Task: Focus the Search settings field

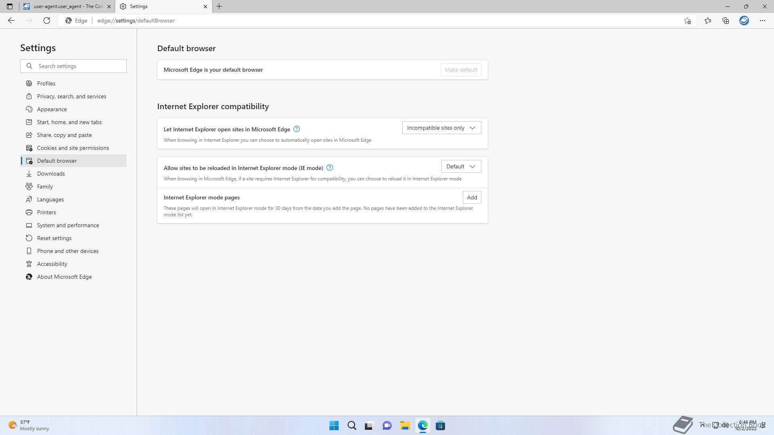Action: click(x=73, y=66)
